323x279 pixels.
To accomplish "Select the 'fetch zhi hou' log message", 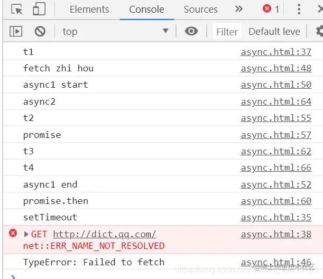I will point(58,68).
